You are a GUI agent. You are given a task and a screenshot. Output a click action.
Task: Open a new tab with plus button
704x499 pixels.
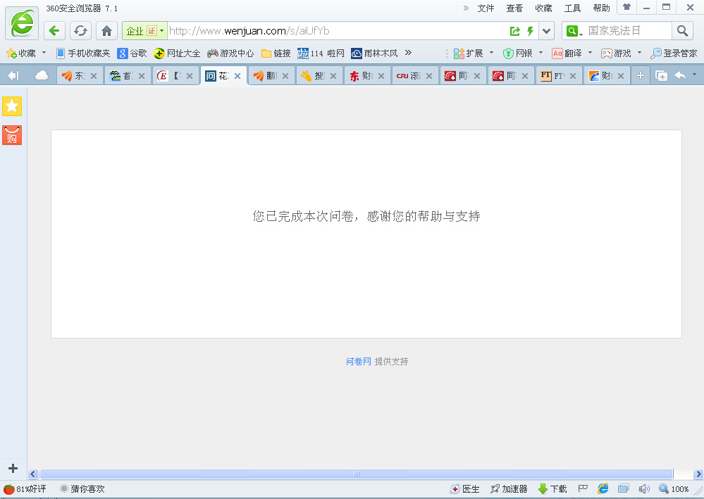[641, 76]
